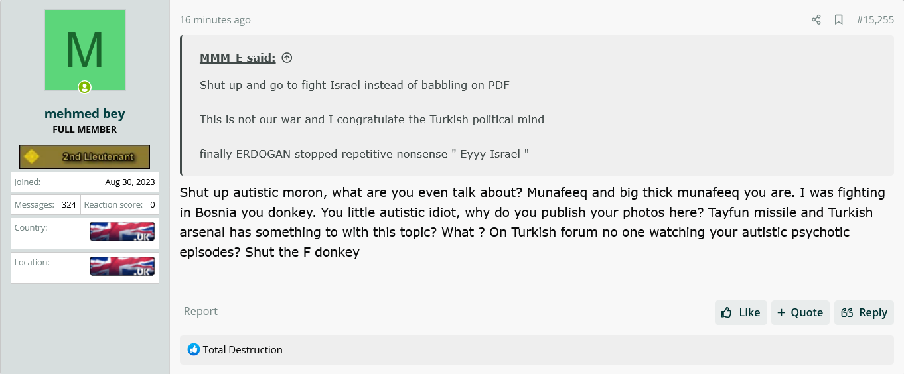The image size is (904, 374).
Task: Open the mehmed bey username profile link
Action: (x=84, y=113)
